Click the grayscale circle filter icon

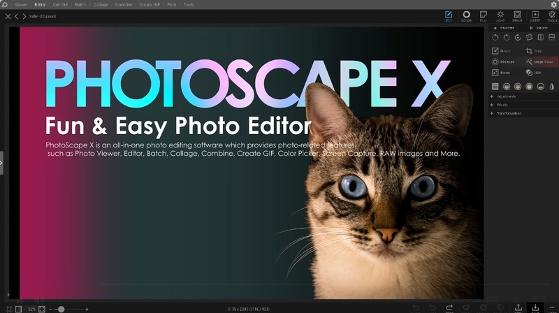click(x=506, y=86)
